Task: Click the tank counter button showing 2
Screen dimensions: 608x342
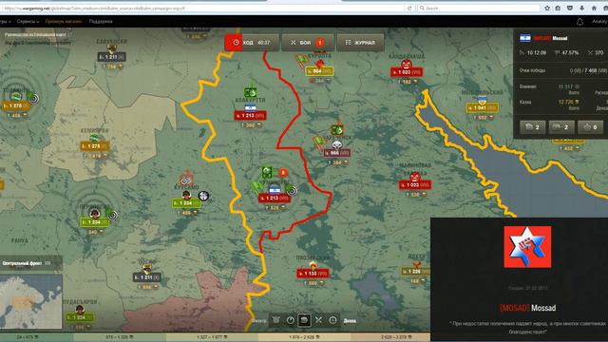Action: click(x=561, y=127)
